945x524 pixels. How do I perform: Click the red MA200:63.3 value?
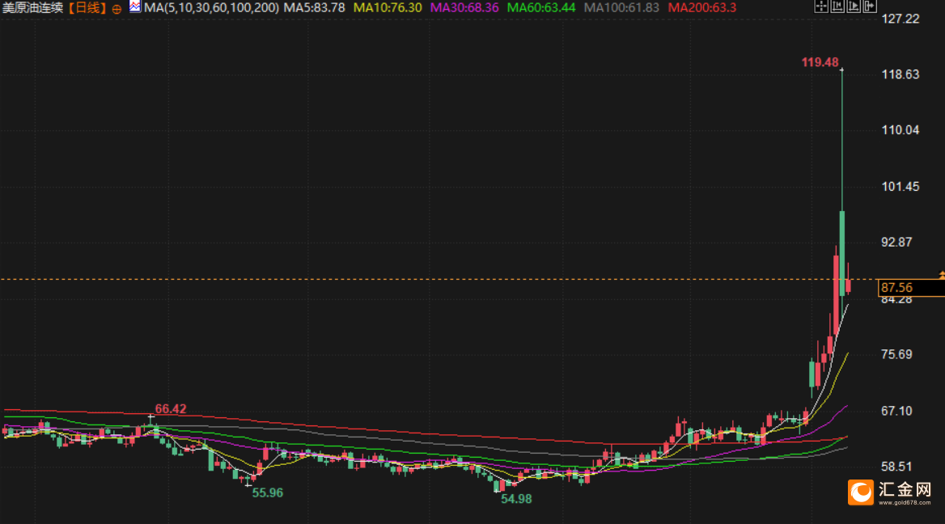pyautogui.click(x=702, y=8)
